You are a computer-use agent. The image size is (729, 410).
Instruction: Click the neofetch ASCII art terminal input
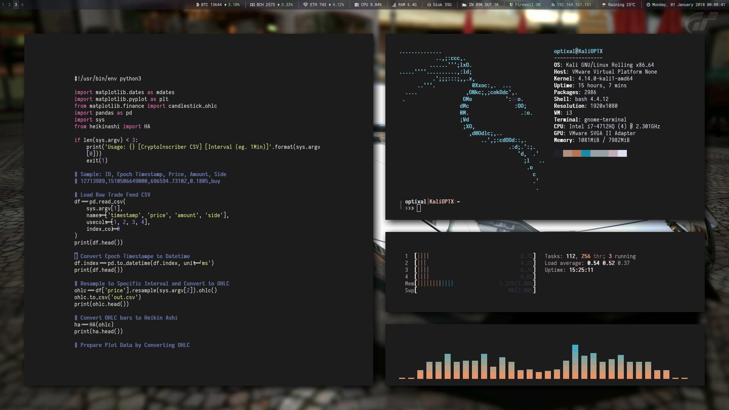[x=418, y=208]
